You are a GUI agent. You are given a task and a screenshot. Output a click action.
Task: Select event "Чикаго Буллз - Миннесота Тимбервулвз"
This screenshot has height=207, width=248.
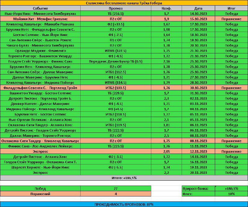pyautogui.click(x=40, y=45)
